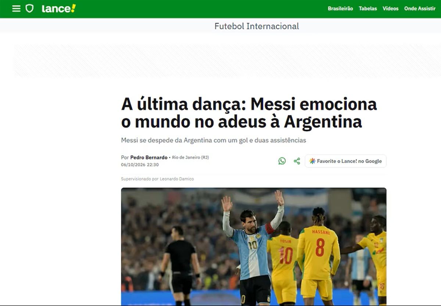441x306 pixels.
Task: Click the subtitle about um gol e duas assistências
Action: point(214,140)
